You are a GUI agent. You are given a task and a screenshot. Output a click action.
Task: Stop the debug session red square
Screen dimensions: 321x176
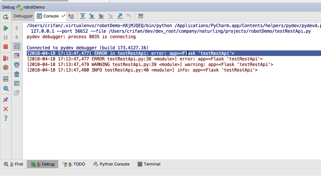(6, 47)
